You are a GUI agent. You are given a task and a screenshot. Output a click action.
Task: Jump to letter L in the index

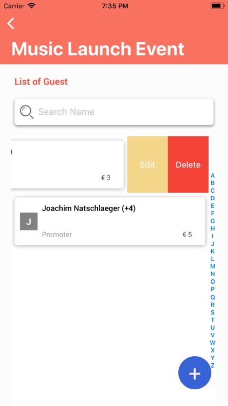pos(212,259)
